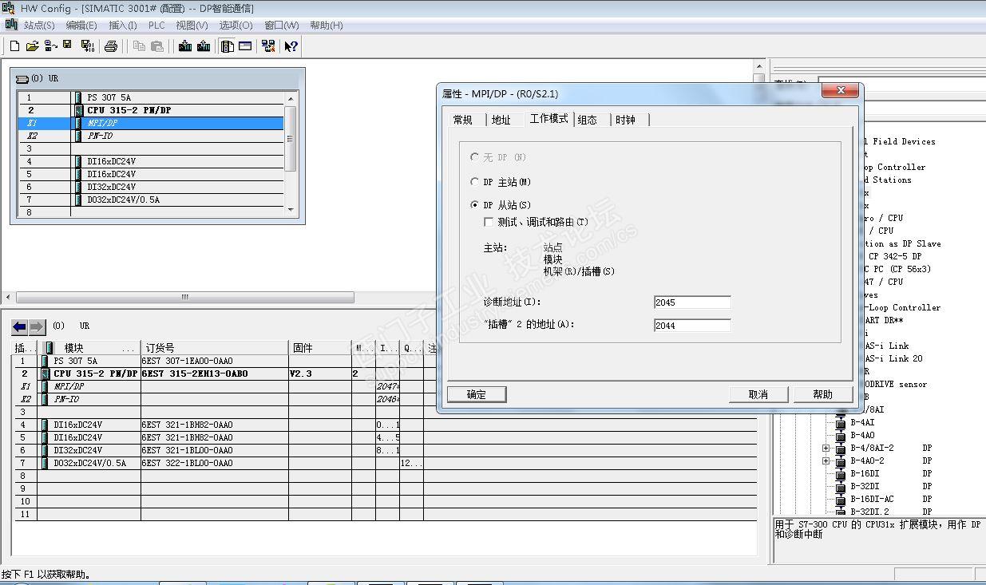Image resolution: width=986 pixels, height=585 pixels.
Task: Click the rack view scroll-up arrow
Action: pyautogui.click(x=291, y=99)
